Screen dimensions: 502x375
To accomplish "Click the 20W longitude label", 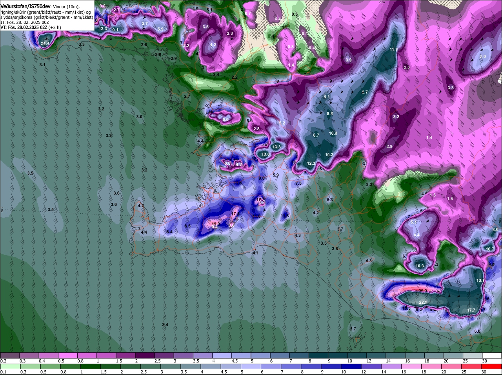I will 382,2.
